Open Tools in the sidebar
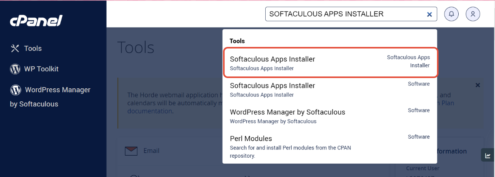The height and width of the screenshot is (177, 495). 26,48
